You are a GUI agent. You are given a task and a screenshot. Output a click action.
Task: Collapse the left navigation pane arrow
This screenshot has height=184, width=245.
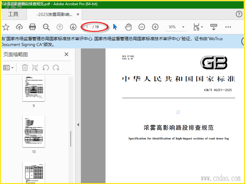click(78, 125)
